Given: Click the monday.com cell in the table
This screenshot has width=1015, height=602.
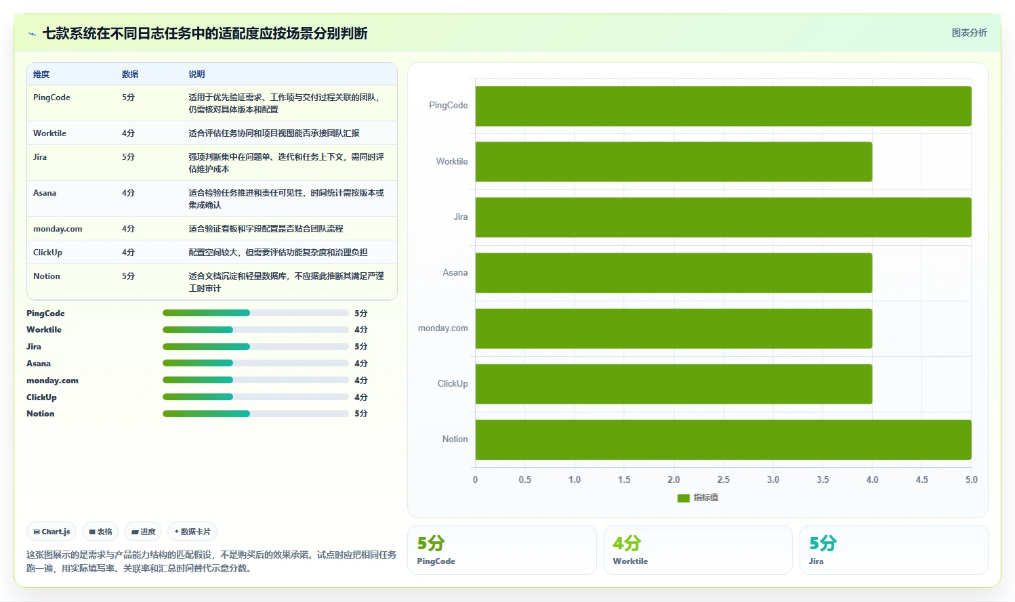Looking at the screenshot, I should point(58,229).
